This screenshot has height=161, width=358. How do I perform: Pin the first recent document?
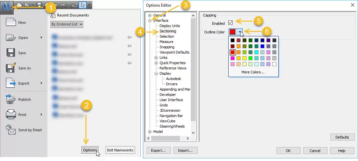(x=129, y=38)
